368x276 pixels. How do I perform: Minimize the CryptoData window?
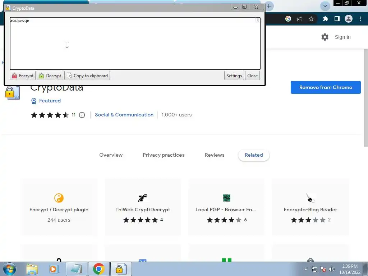pos(235,7)
